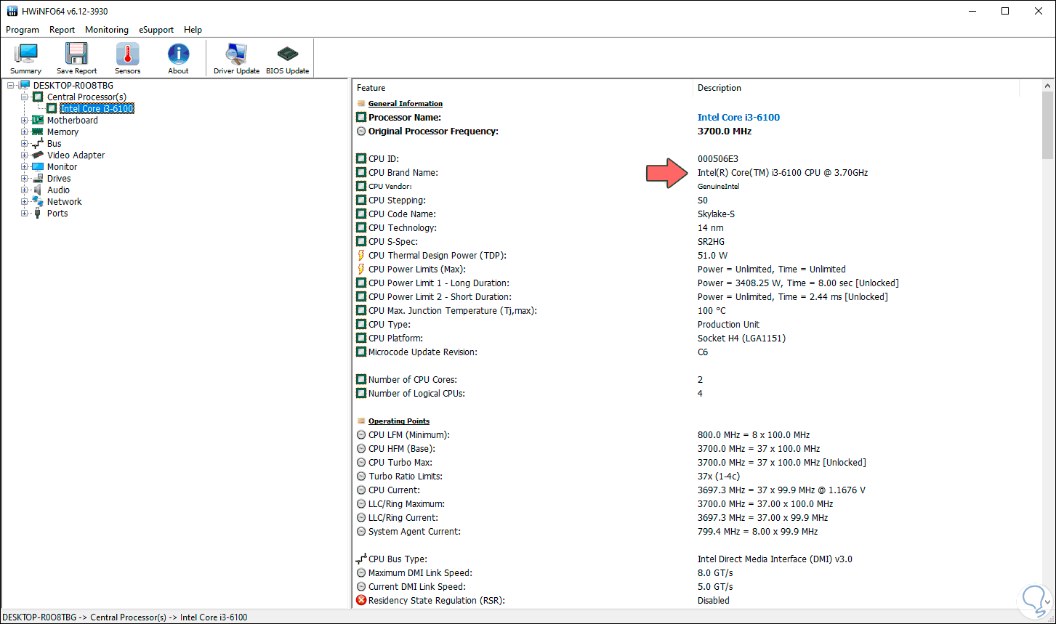1056x624 pixels.
Task: Click the scroll down arrow of details pane
Action: coord(1047,601)
